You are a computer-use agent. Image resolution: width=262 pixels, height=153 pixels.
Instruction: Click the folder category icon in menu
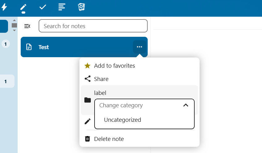87,100
